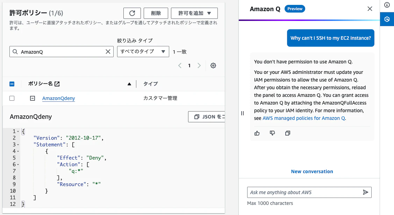Screen dimensions: 394x215
Task: Toggle the Amazon Q hexagon rail icon
Action: (x=387, y=19)
